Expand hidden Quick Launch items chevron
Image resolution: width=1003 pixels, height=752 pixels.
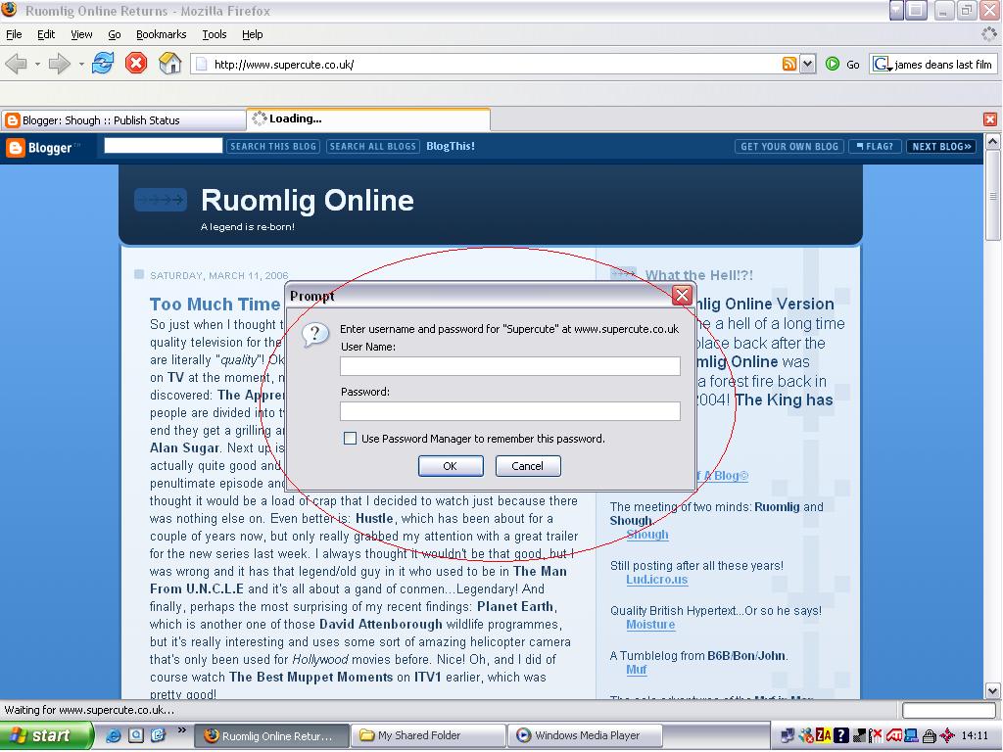click(x=181, y=729)
